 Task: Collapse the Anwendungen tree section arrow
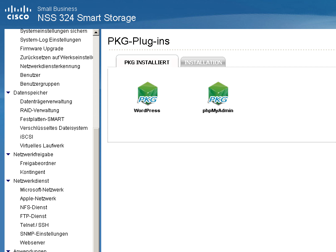point(8,251)
